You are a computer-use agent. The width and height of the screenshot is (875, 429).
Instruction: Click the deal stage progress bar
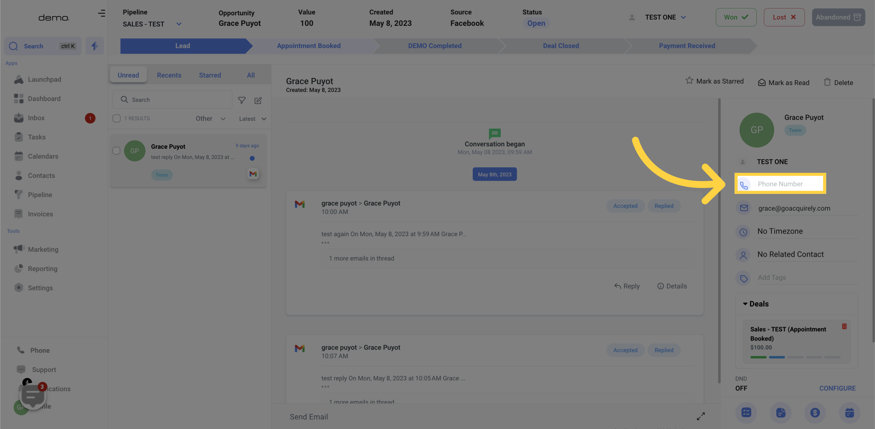(795, 357)
